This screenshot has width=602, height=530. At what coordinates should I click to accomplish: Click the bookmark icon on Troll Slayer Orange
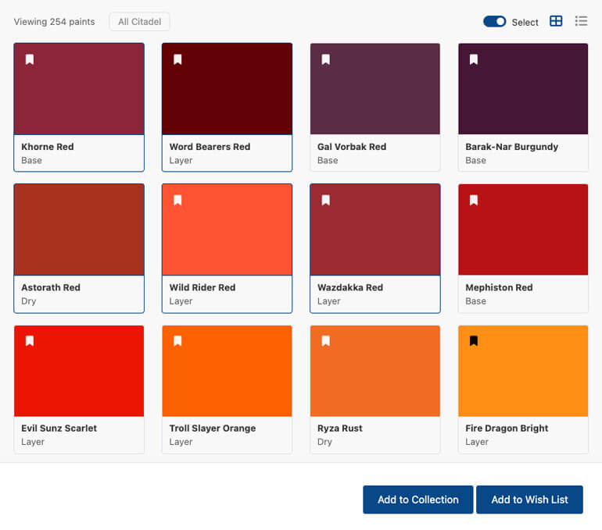pyautogui.click(x=177, y=340)
